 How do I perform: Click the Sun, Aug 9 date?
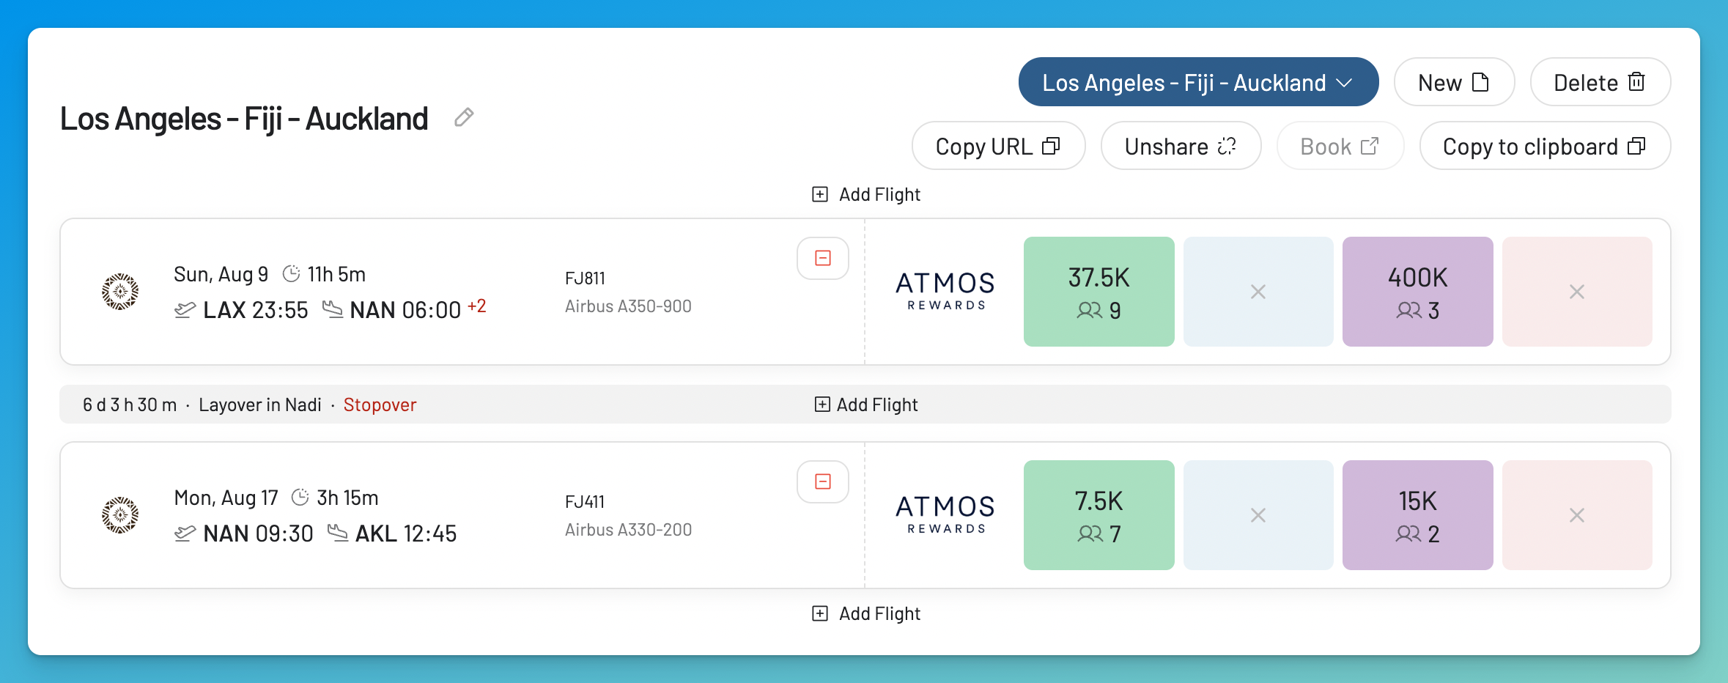(x=221, y=274)
